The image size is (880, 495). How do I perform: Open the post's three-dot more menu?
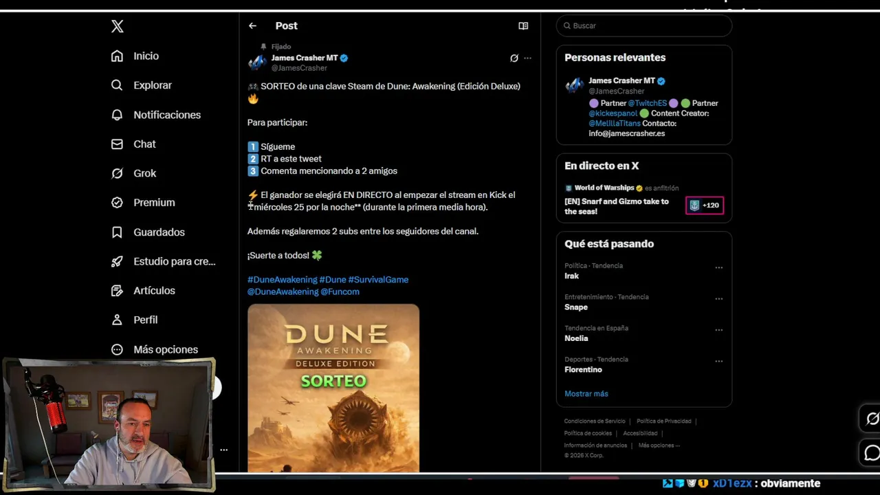click(527, 58)
